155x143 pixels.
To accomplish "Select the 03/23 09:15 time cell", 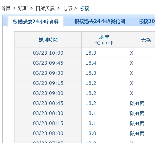I will 48,83.
